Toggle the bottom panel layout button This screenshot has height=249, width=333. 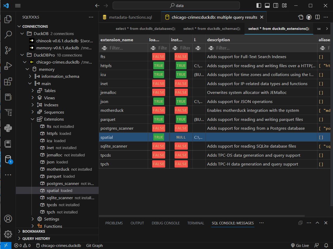(267, 5)
